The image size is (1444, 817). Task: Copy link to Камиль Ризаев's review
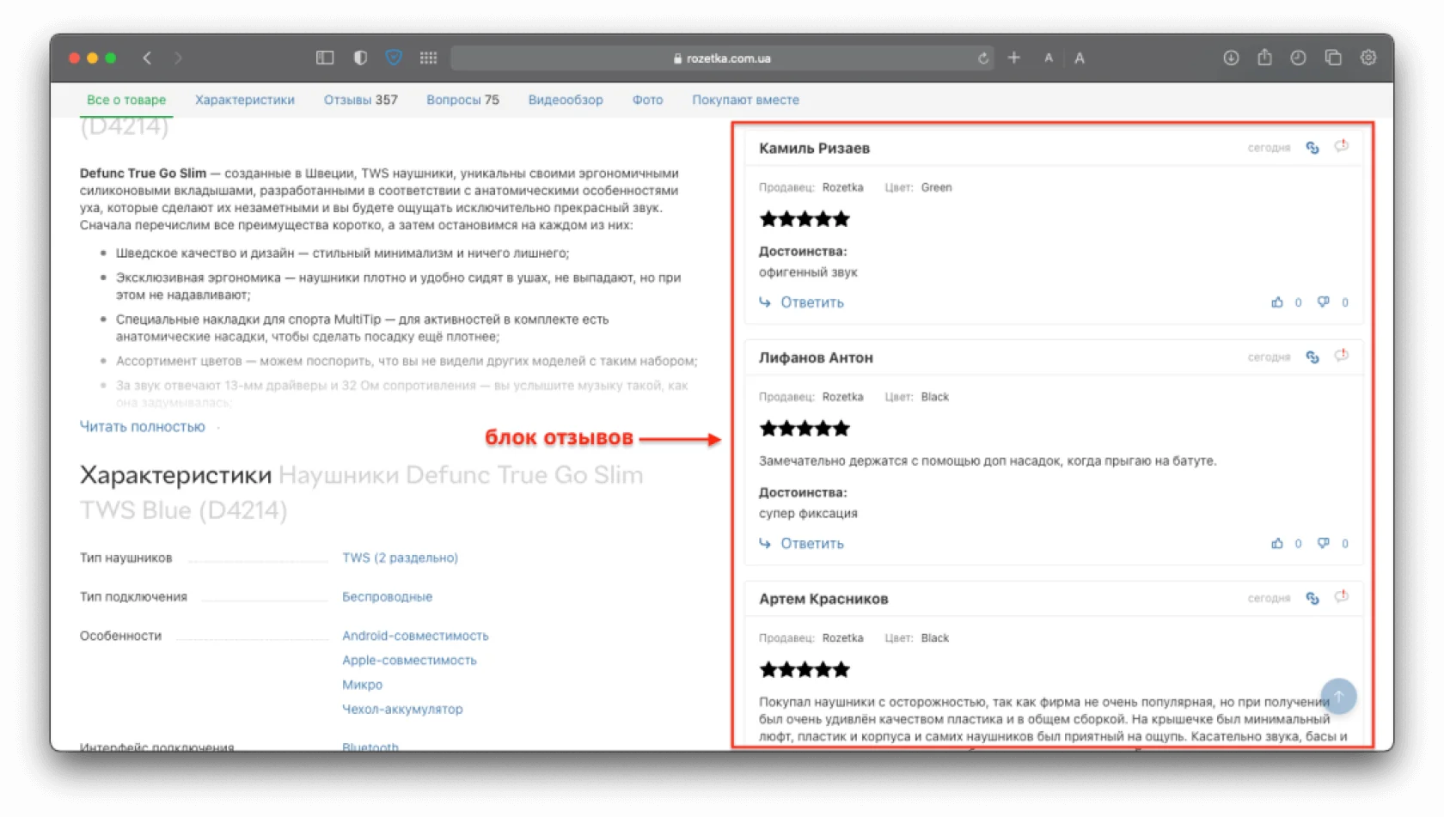(x=1312, y=148)
